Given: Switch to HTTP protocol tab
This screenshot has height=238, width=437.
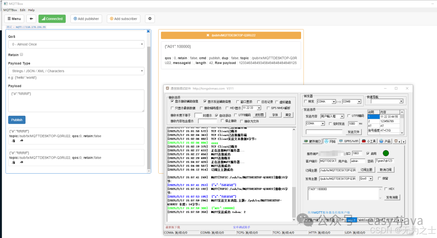Looking at the screenshot, I should [390, 220].
